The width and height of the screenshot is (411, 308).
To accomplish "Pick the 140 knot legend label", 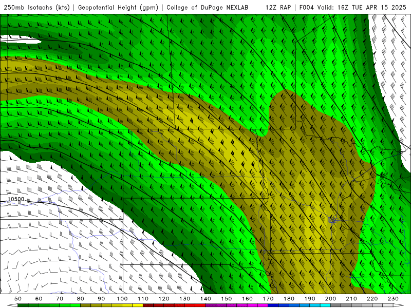I will tap(206, 299).
